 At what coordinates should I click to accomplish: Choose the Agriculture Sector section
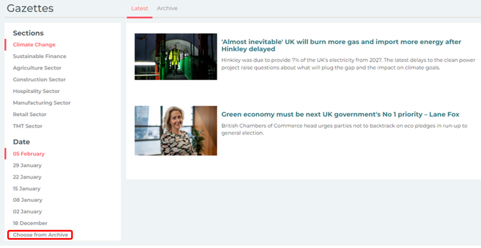37,68
